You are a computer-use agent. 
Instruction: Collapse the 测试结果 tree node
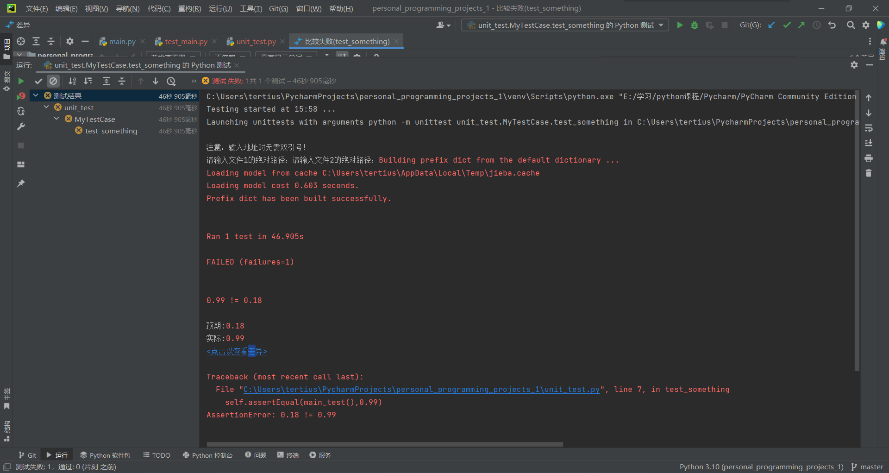pyautogui.click(x=36, y=95)
